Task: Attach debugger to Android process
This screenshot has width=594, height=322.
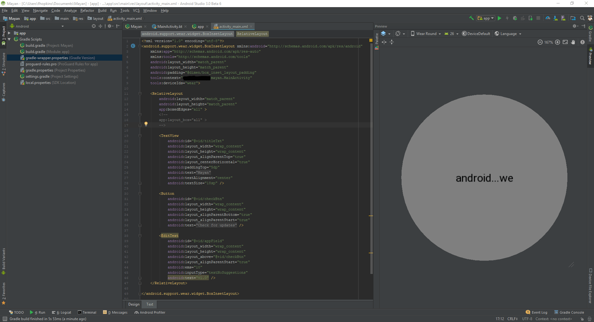Action: coord(531,18)
